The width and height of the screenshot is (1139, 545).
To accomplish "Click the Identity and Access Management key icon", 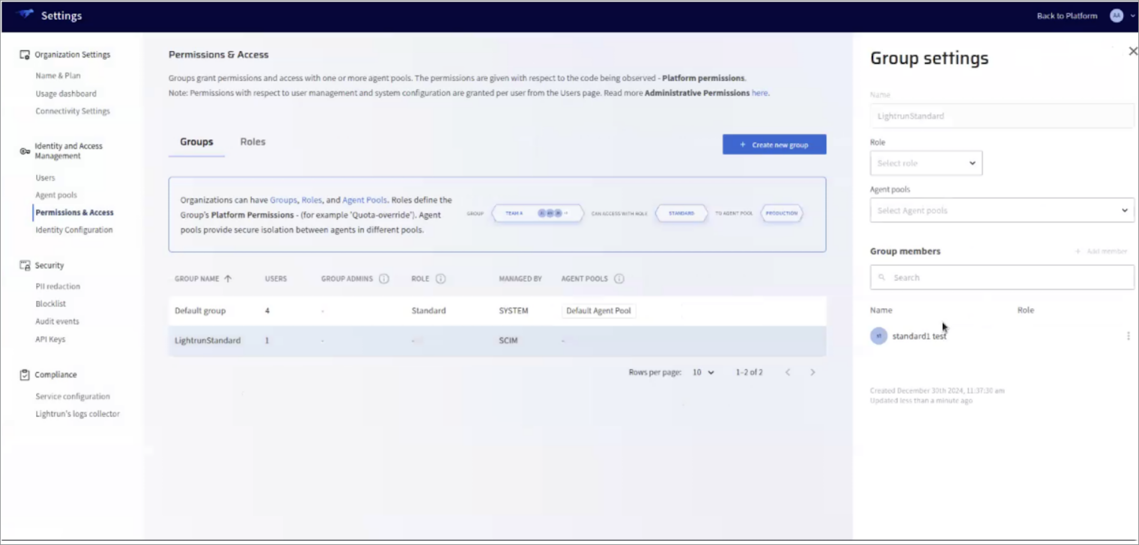I will [x=25, y=151].
